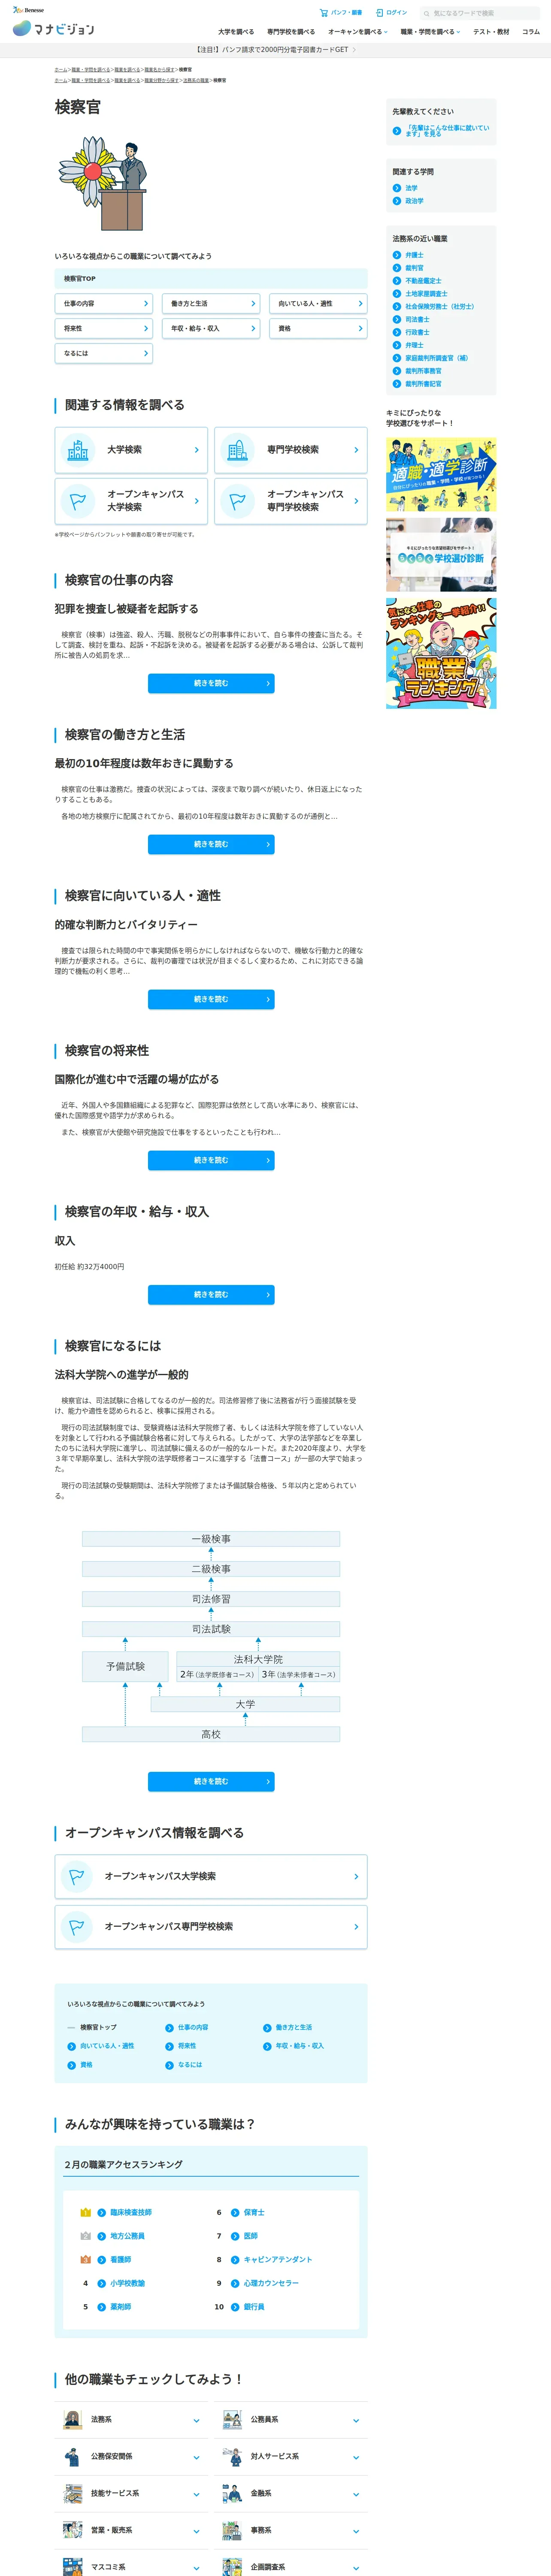Open 大学を調べる in the top navigation
551x2576 pixels.
[x=236, y=32]
